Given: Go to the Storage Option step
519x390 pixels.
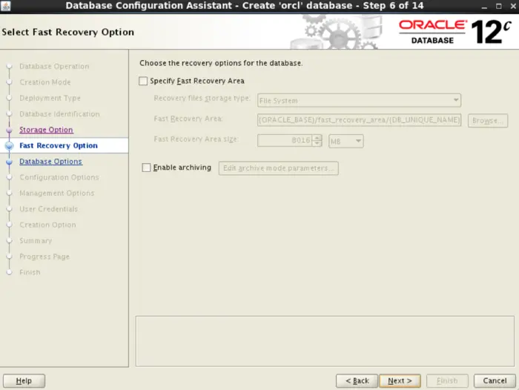Looking at the screenshot, I should click(46, 130).
